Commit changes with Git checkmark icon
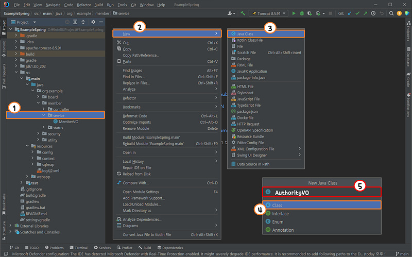Screen dimensions: 412x257 coord(357,13)
